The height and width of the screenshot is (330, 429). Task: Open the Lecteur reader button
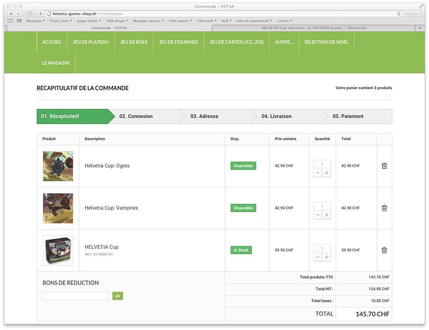point(412,14)
